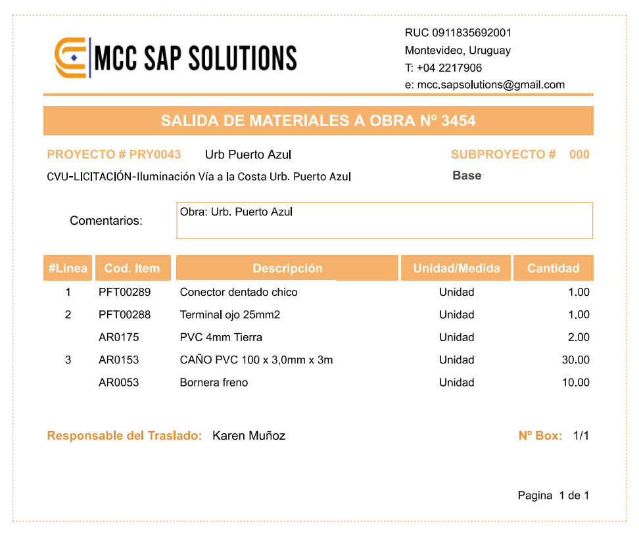Select the Pagina 1 de 1 indicator
Image resolution: width=639 pixels, height=537 pixels.
(x=551, y=495)
